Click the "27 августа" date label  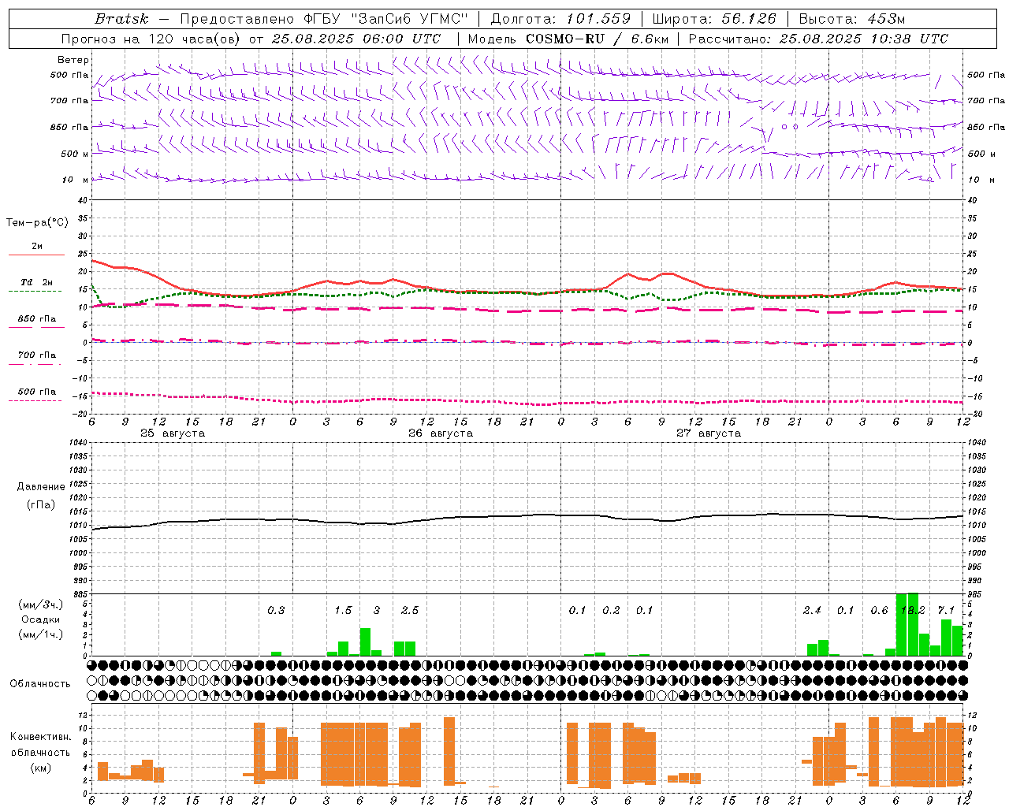(709, 433)
